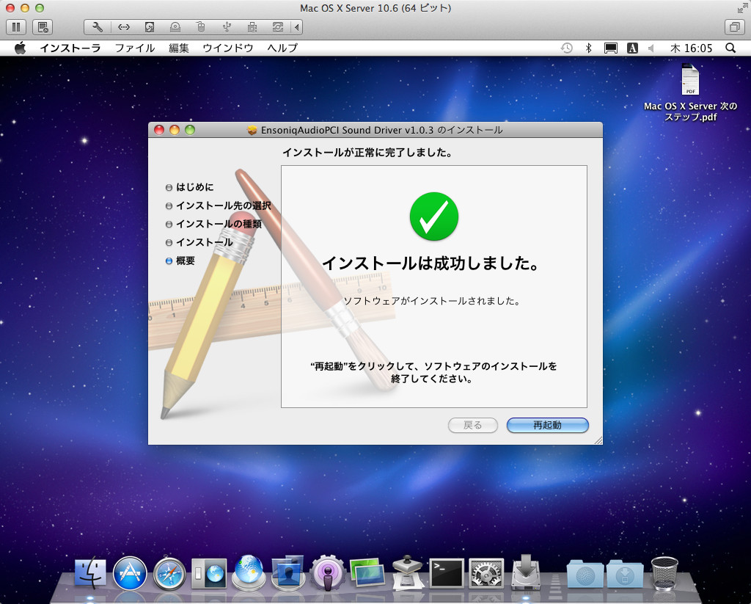The height and width of the screenshot is (604, 751).
Task: Open Spotlight search magnifier
Action: (x=730, y=48)
